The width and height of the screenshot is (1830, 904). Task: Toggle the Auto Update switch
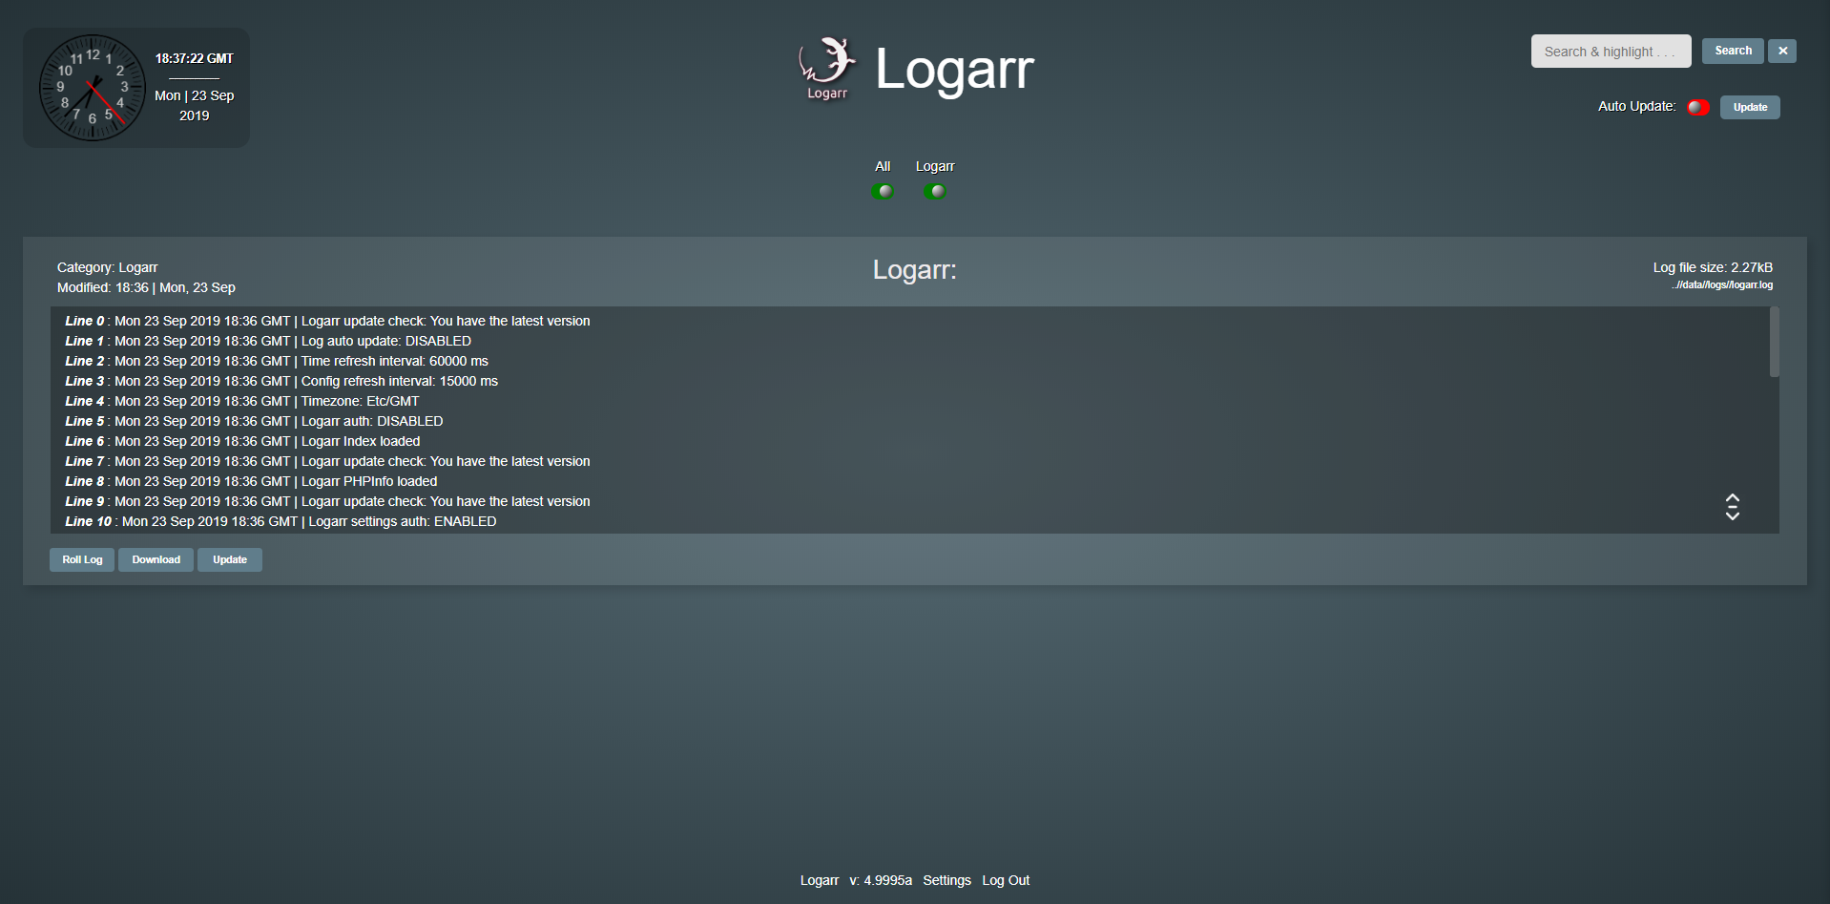tap(1697, 107)
